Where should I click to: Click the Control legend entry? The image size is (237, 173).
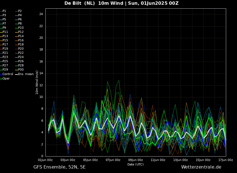[8, 74]
